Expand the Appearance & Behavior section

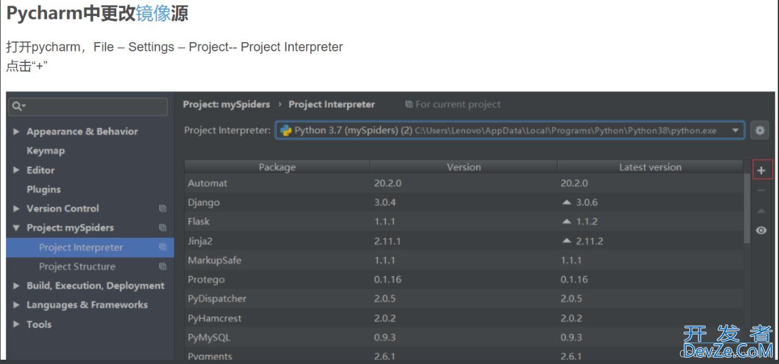pyautogui.click(x=16, y=131)
